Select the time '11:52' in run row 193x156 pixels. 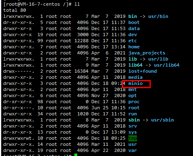click(x=118, y=114)
